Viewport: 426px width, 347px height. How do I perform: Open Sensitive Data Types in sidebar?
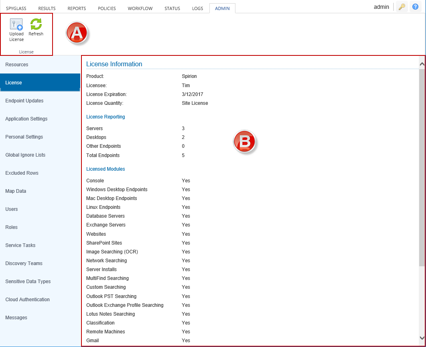pos(28,282)
